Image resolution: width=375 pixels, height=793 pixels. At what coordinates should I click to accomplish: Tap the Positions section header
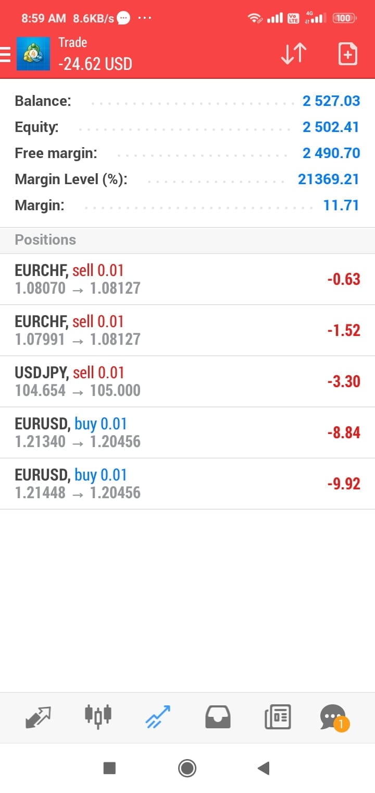tap(46, 240)
